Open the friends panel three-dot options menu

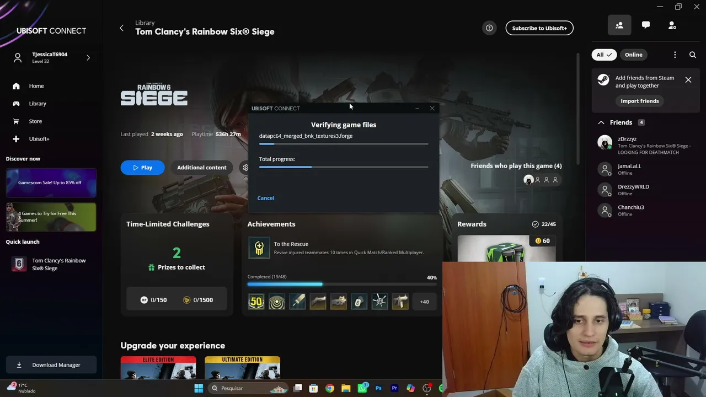point(675,55)
